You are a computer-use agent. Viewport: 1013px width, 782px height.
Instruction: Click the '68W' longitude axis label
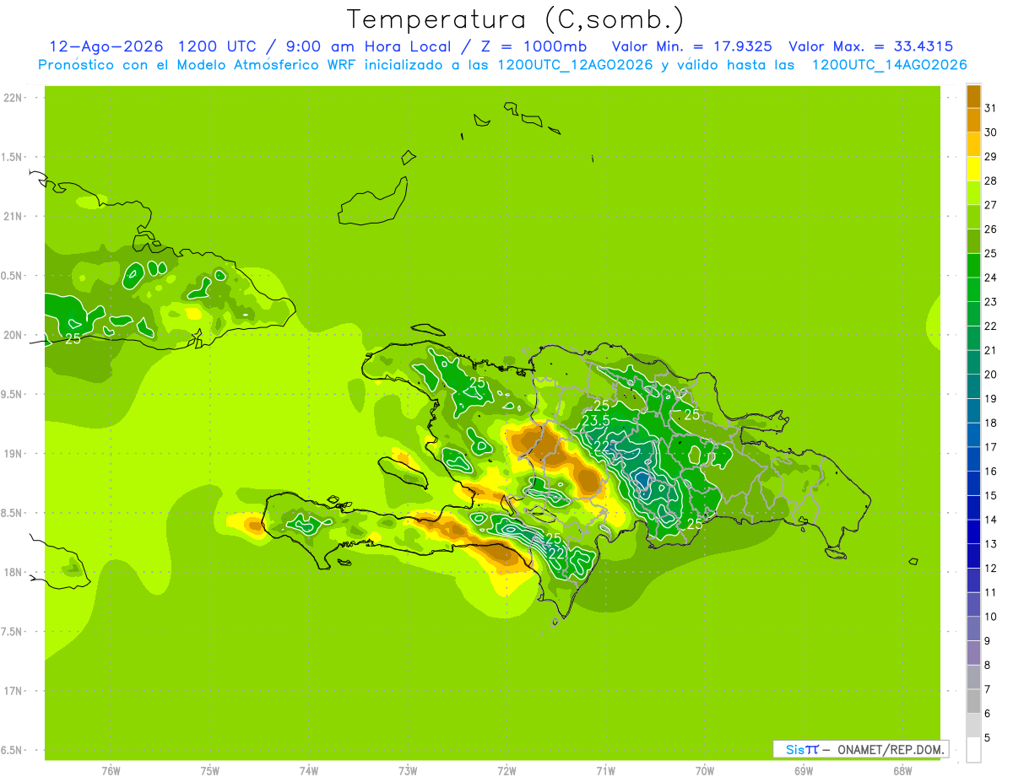[x=902, y=771]
